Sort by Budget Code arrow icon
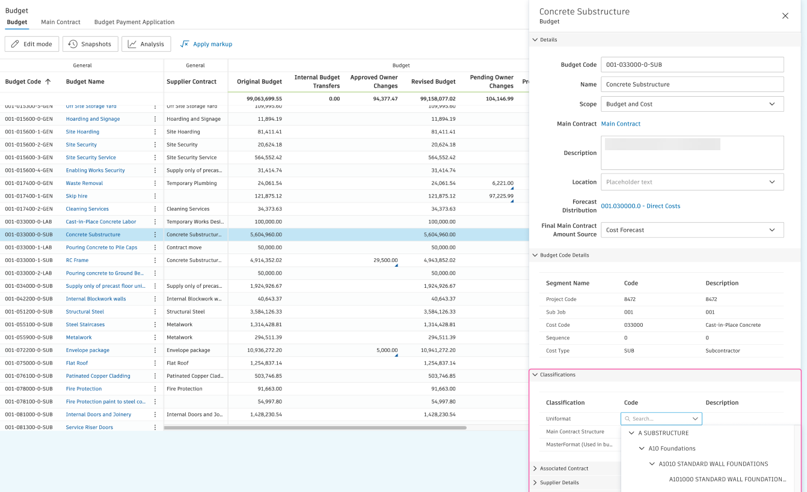Viewport: 807px width, 492px height. click(48, 82)
